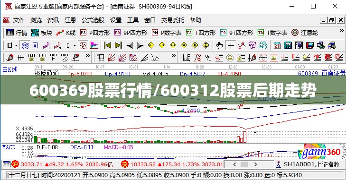Screen dimensions: 346x180
Task: Open the calendar 21 icon
Action: (x=277, y=45)
